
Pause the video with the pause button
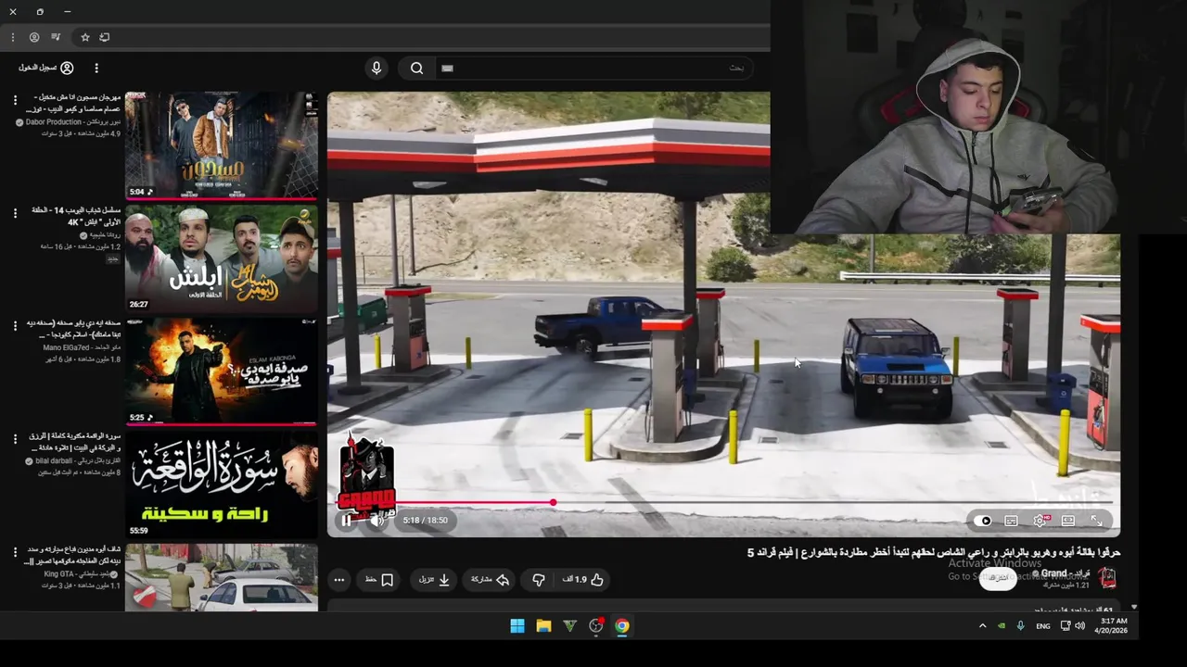346,521
